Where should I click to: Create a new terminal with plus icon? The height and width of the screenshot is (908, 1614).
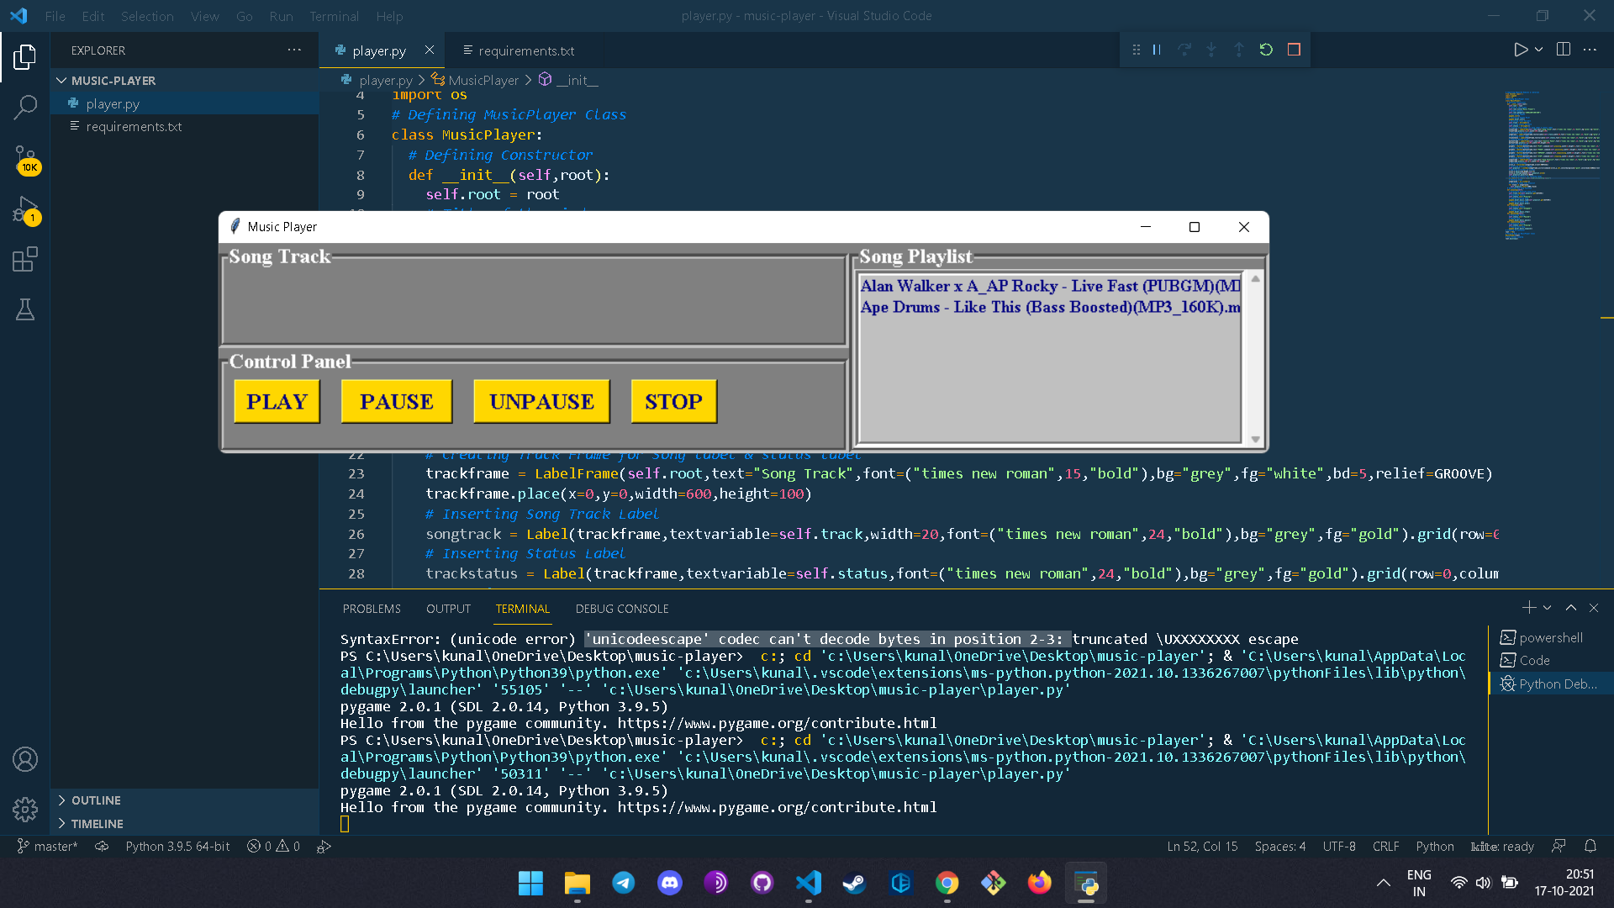[1528, 607]
